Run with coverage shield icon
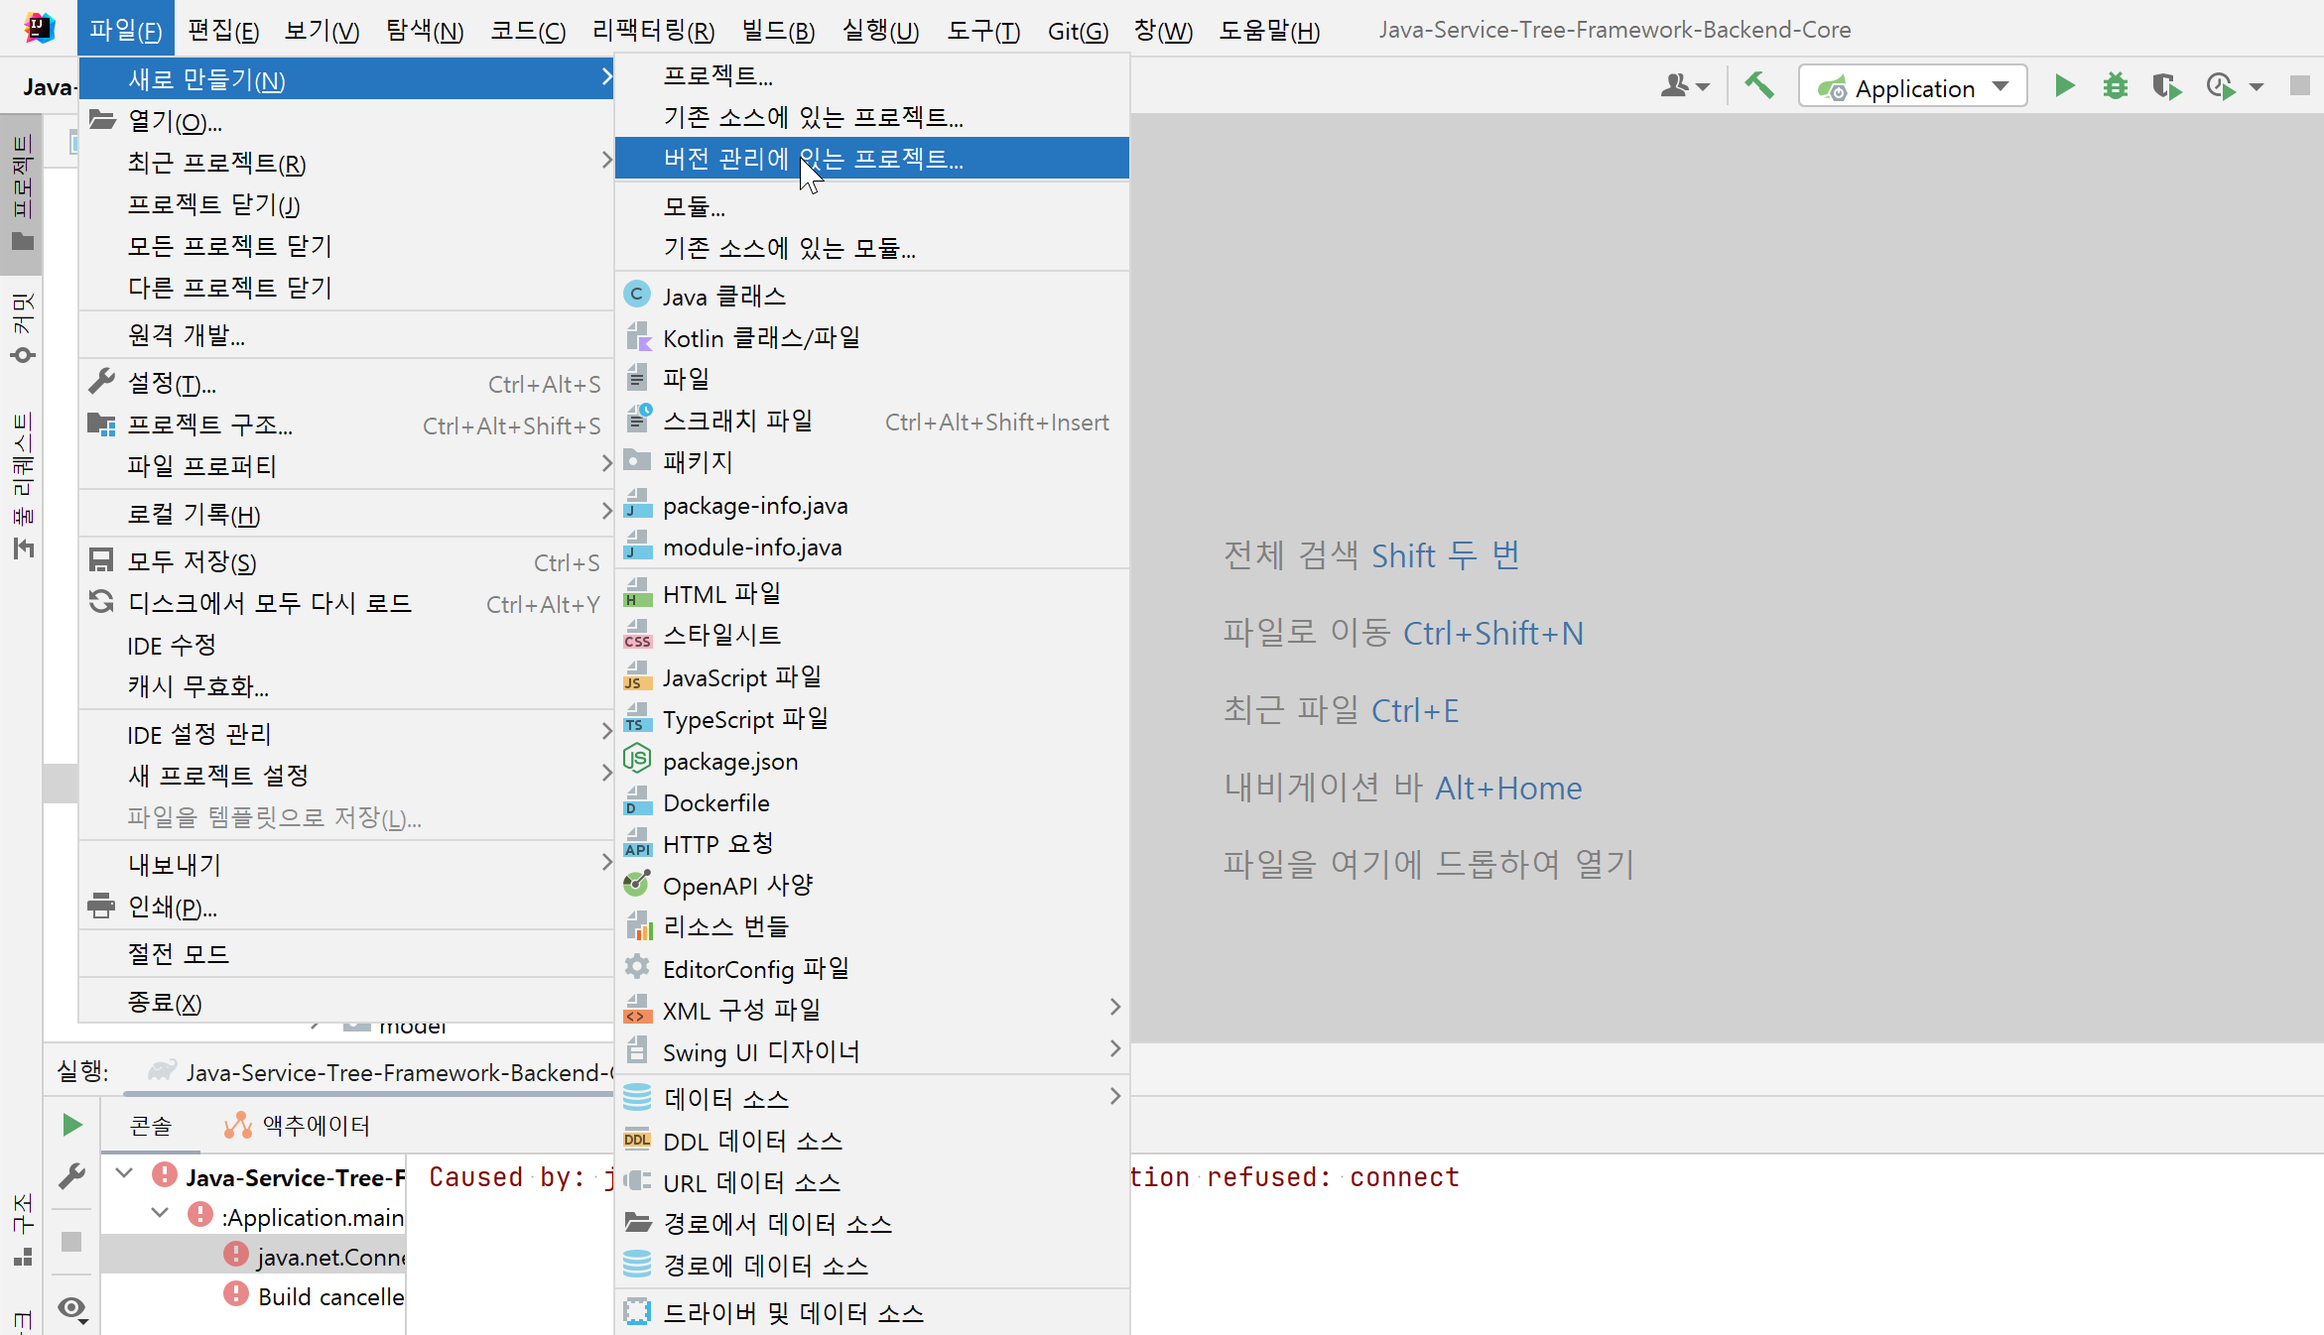2324x1335 pixels. 2167,87
